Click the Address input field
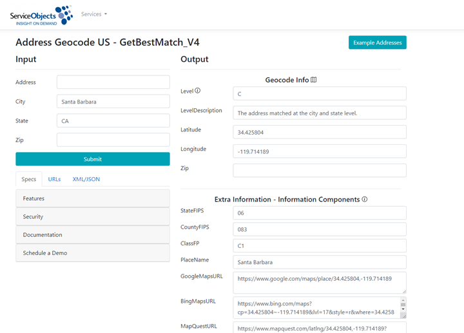The height and width of the screenshot is (333, 464). [x=113, y=82]
